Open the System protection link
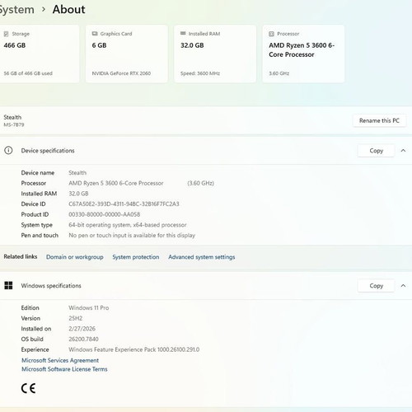 click(x=136, y=257)
